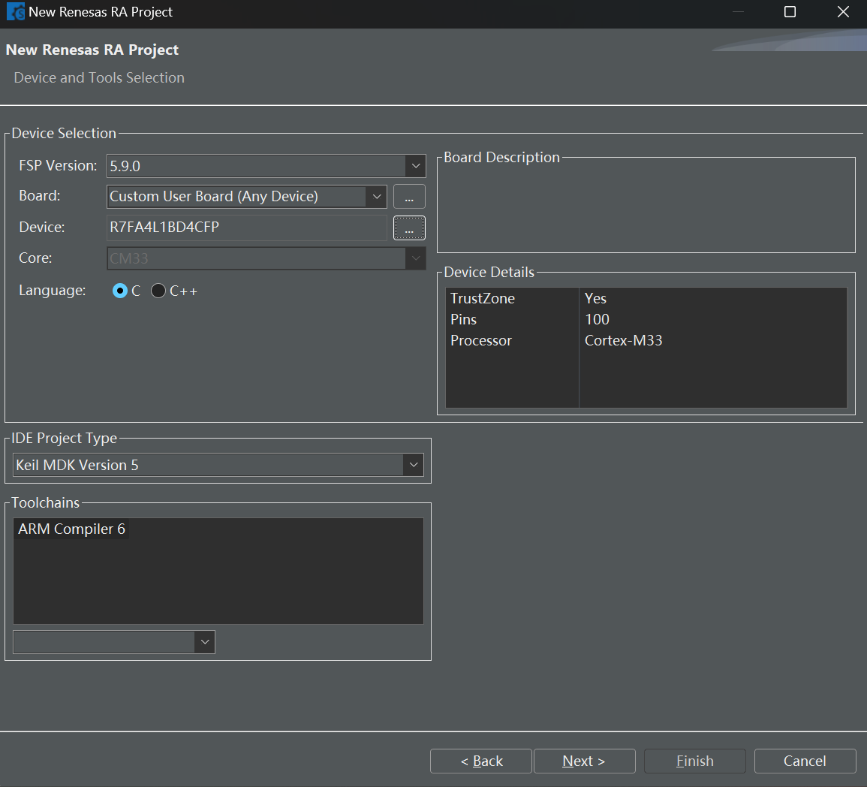Close the New Renesas RA Project dialog

click(843, 11)
